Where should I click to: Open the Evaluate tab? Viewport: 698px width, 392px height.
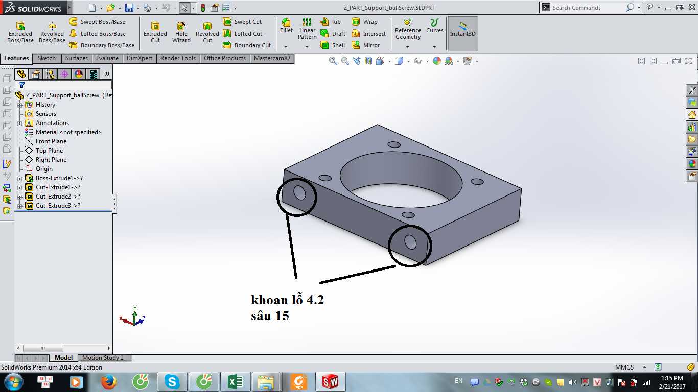107,58
